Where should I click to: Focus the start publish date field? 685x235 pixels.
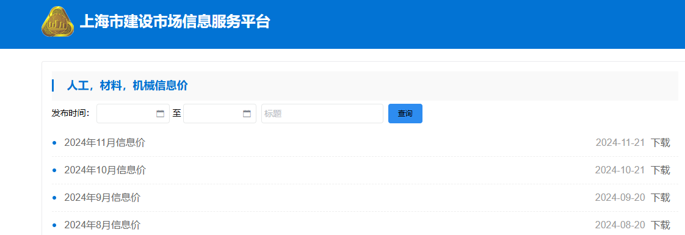(133, 114)
